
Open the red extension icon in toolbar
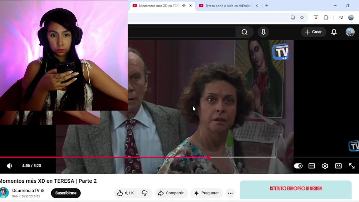tap(316, 17)
